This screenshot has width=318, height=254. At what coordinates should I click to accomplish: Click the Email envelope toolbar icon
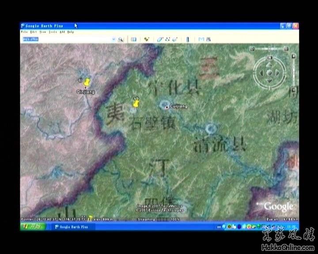click(x=201, y=39)
